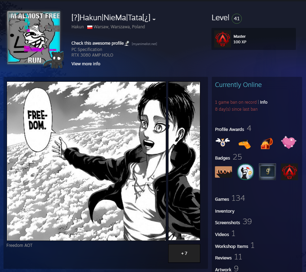Click the 8 day(s) since last ban text
306x272 pixels.
236,109
